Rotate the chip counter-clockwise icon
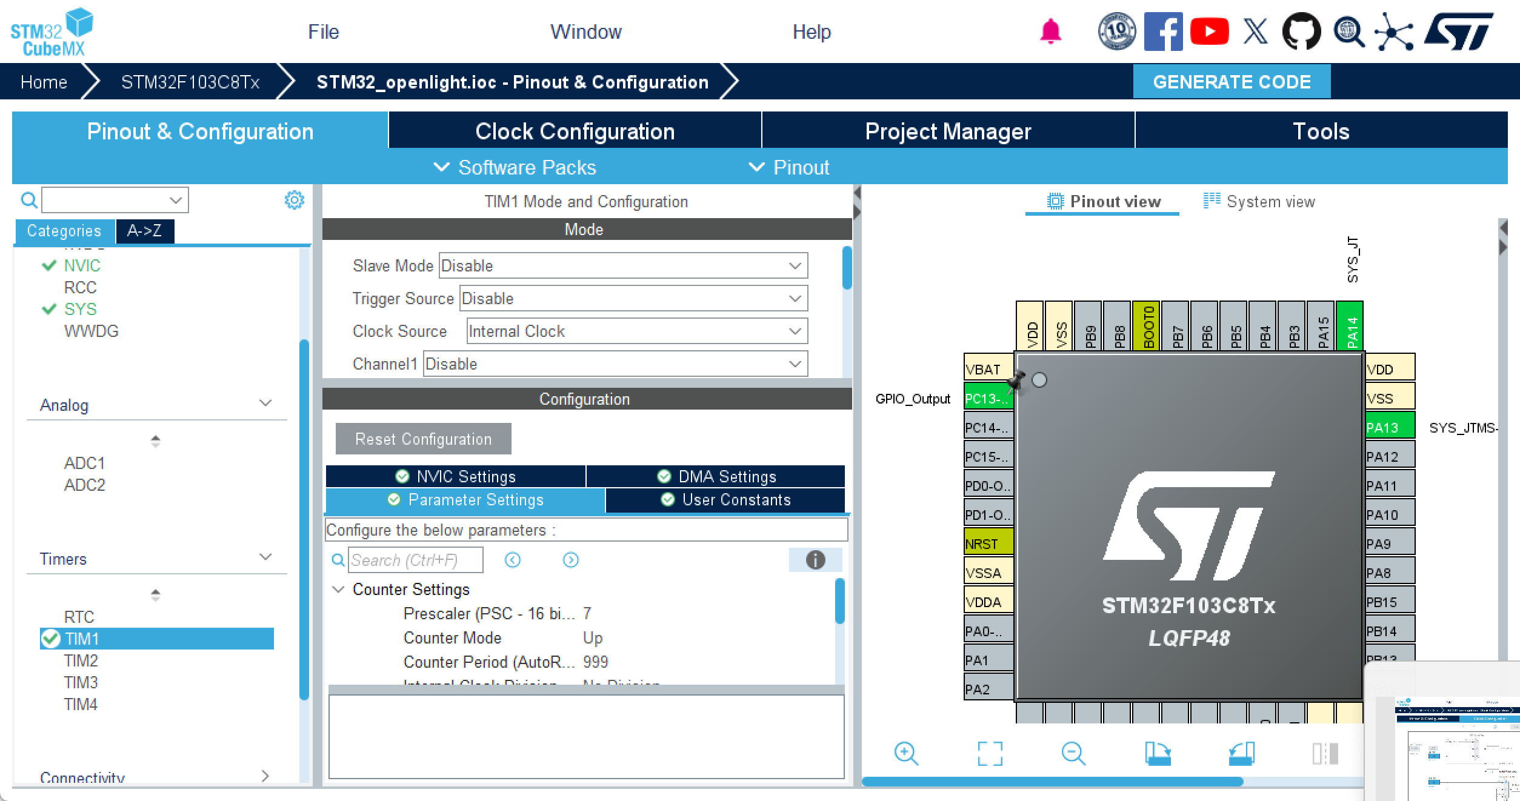1520x801 pixels. [1241, 754]
